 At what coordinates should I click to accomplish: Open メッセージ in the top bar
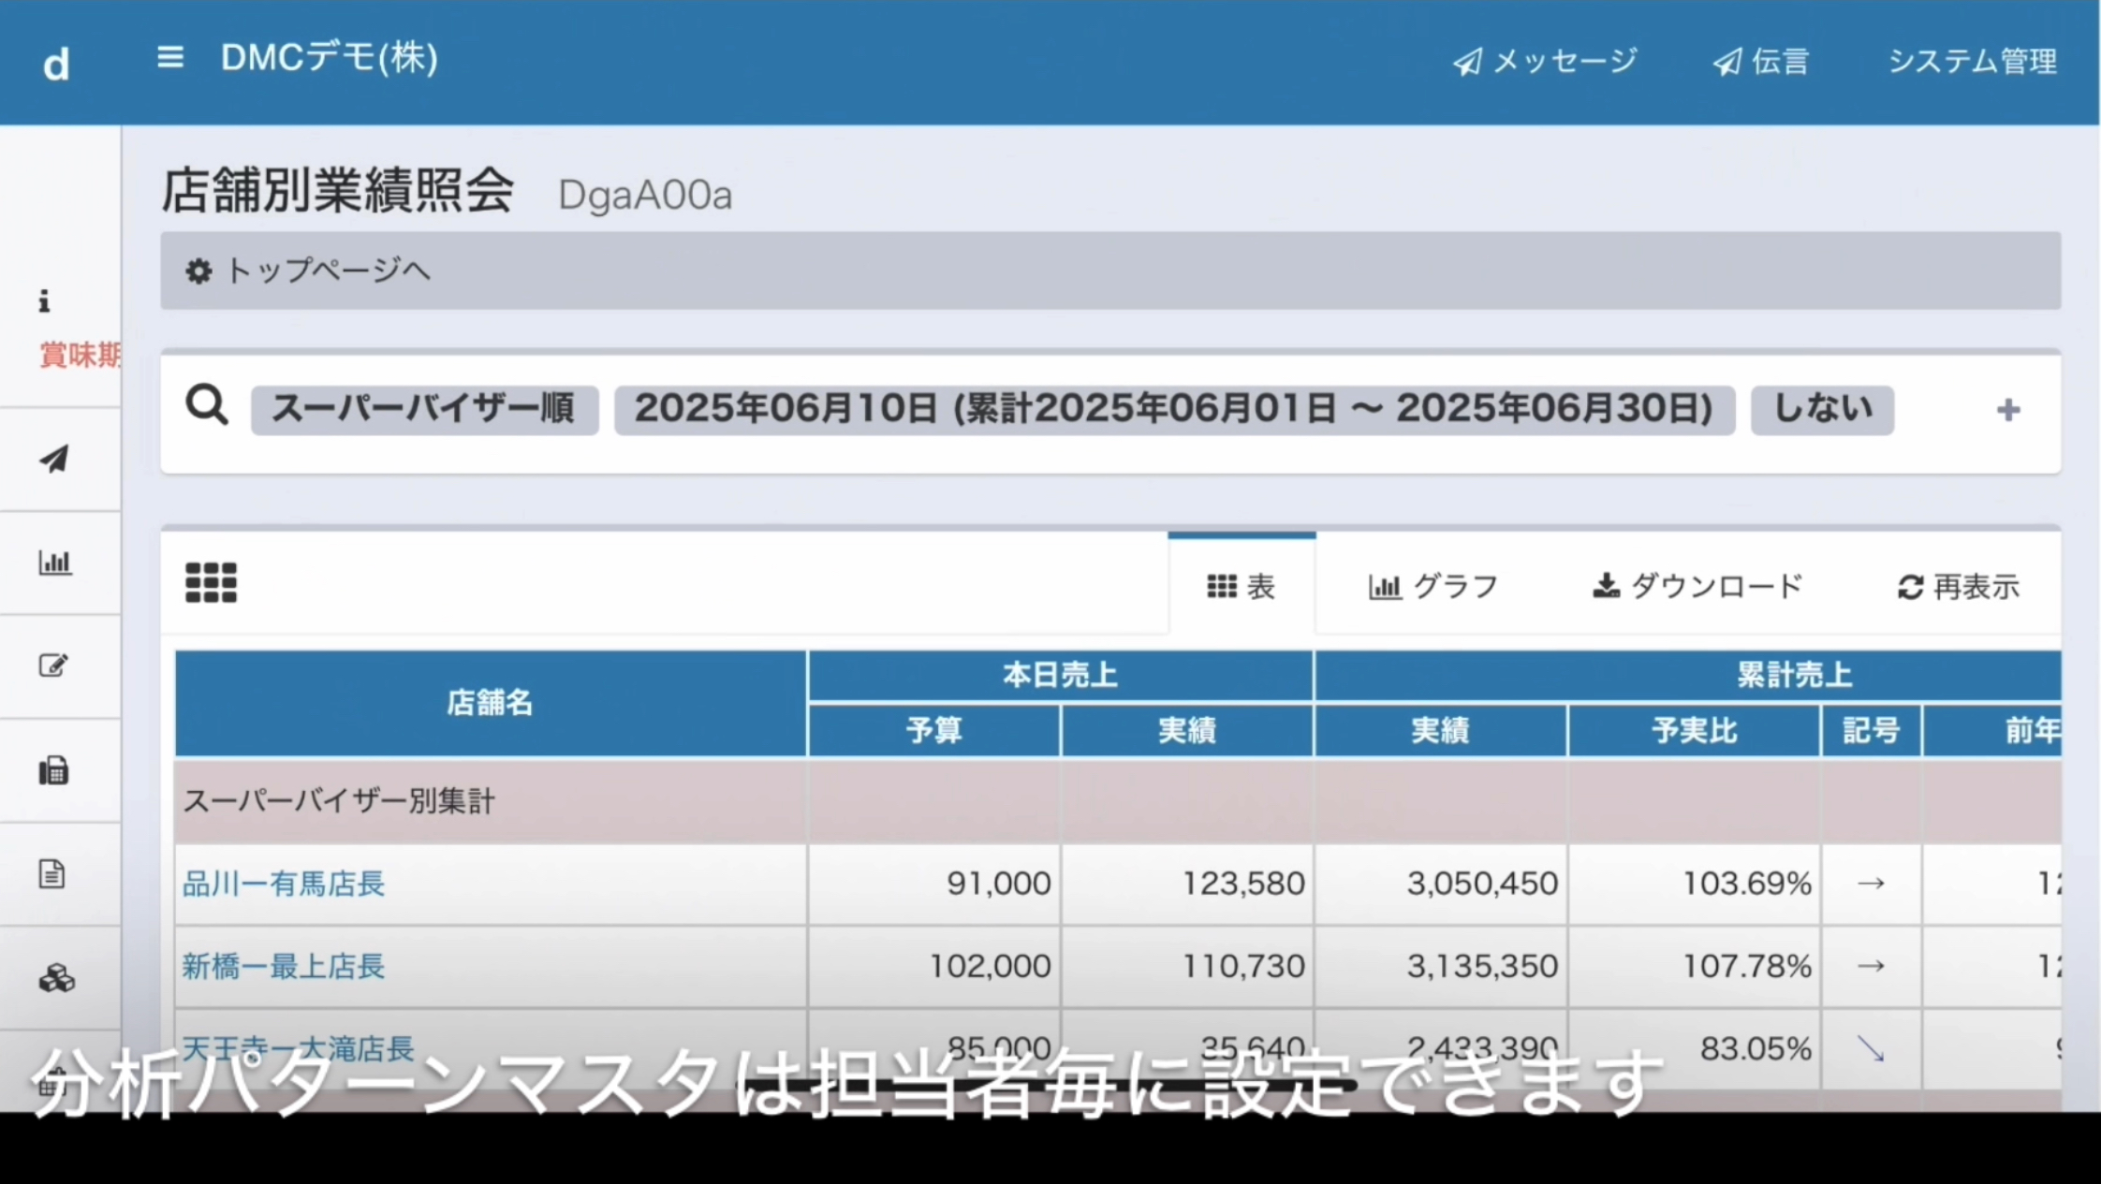(x=1545, y=62)
